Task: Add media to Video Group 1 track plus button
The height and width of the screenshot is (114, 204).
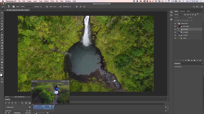Action: [x=165, y=107]
